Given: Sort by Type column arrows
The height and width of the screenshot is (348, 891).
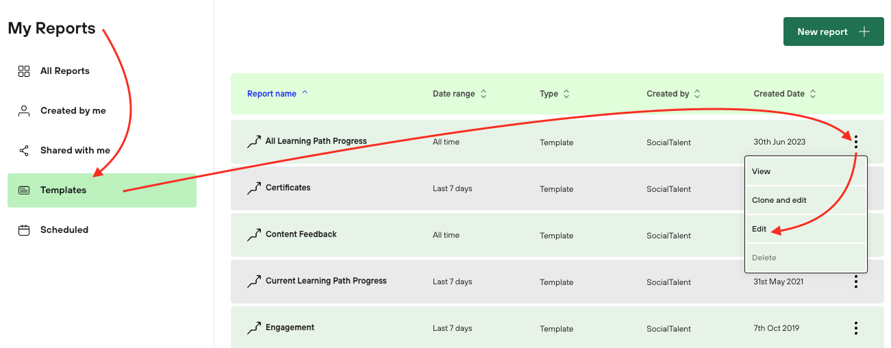Looking at the screenshot, I should tap(566, 94).
